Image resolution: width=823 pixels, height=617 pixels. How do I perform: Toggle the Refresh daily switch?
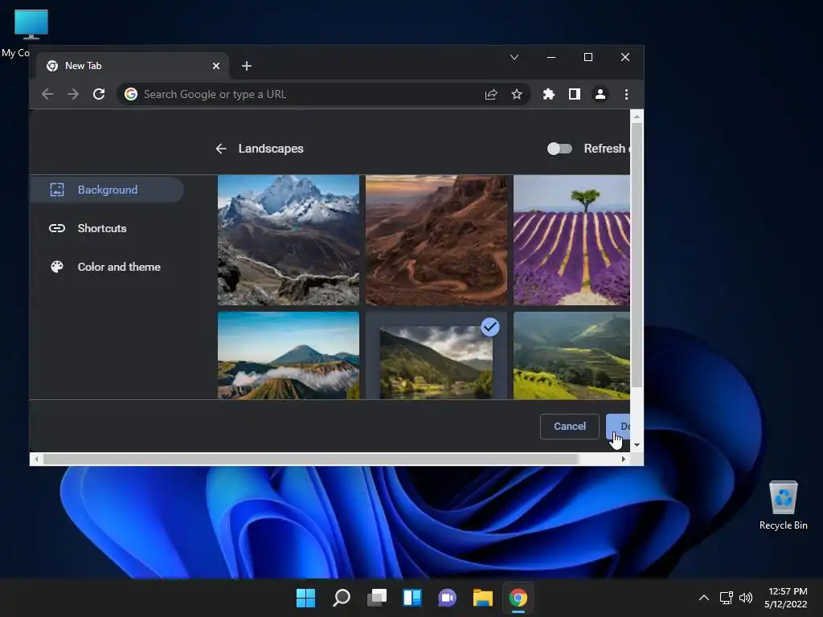559,149
